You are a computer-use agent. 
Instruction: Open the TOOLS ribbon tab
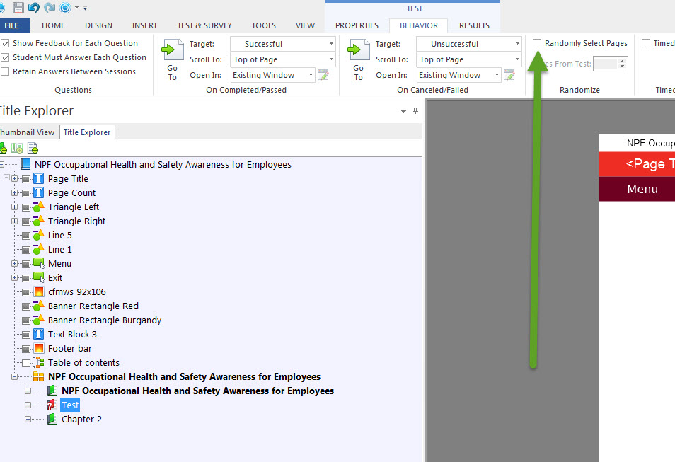pos(264,25)
